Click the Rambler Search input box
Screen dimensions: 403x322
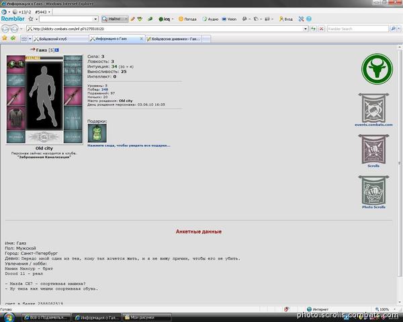pyautogui.click(x=358, y=29)
